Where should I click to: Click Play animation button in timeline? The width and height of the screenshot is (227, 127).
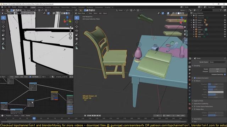95,116
